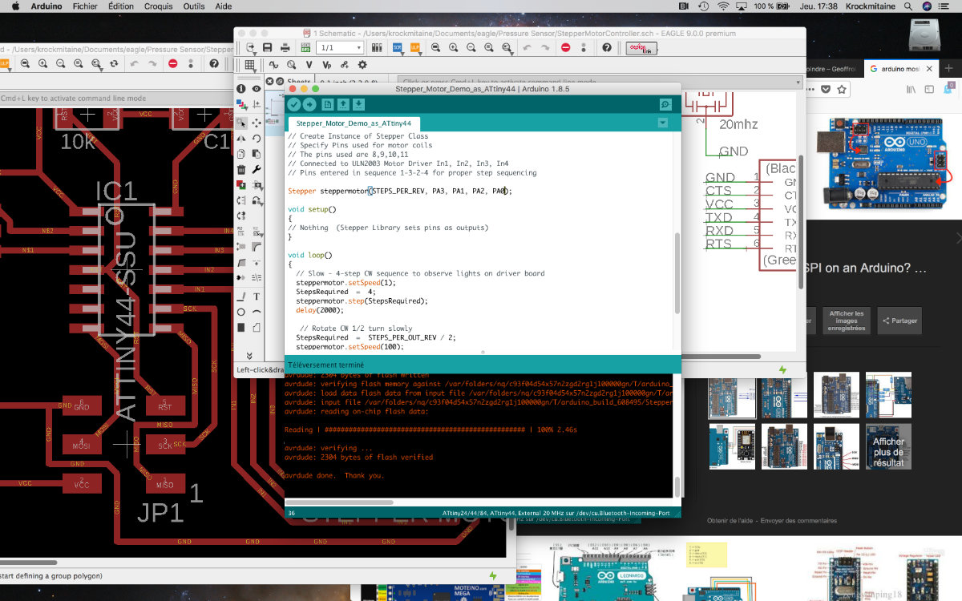Click Arduino console output scrollbar
This screenshot has height=601, width=962.
(x=677, y=486)
